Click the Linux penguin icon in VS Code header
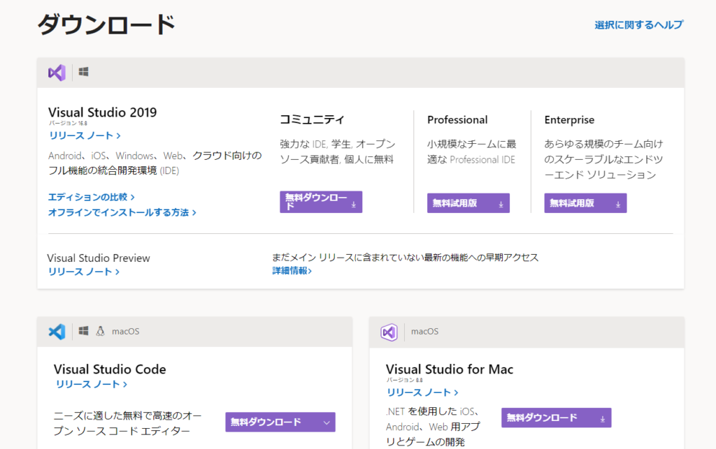716x449 pixels. point(101,331)
